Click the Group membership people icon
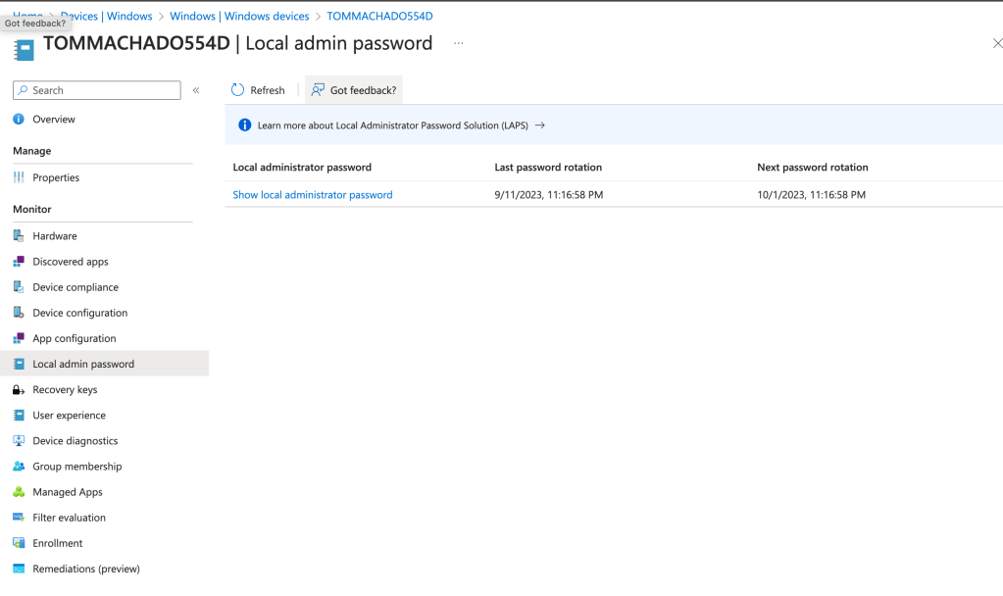This screenshot has width=1003, height=596. (x=19, y=467)
